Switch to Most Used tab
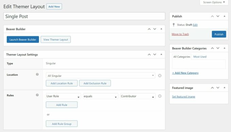This screenshot has height=132, width=231. pos(200,57)
